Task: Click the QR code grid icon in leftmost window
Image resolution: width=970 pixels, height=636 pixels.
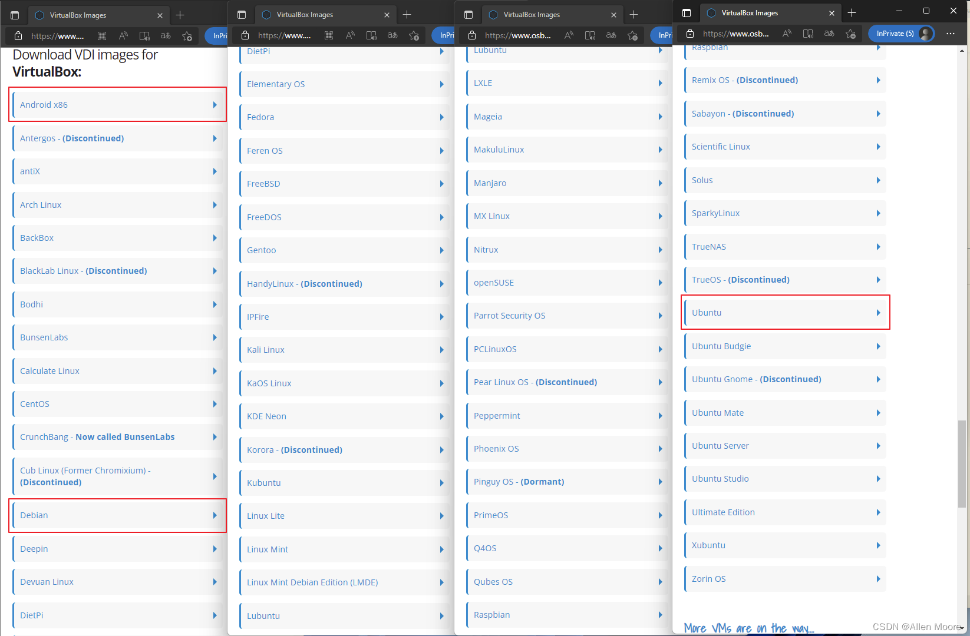Action: click(102, 36)
